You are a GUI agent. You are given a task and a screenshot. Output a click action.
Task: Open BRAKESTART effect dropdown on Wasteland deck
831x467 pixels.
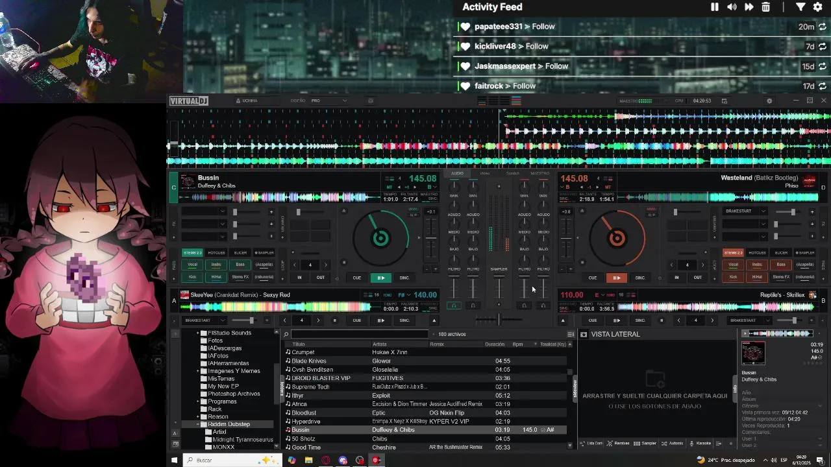[745, 211]
